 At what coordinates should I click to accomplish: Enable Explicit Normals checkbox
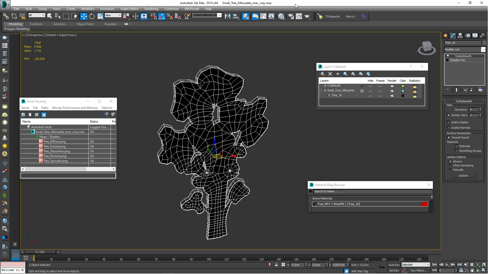point(448,128)
